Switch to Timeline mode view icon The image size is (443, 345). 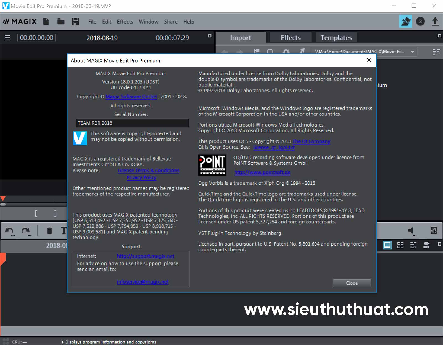pyautogui.click(x=413, y=245)
